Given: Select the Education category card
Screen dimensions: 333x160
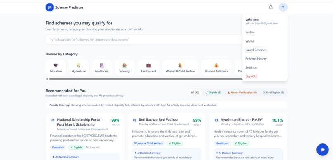Looking at the screenshot, I should click(x=56, y=67).
